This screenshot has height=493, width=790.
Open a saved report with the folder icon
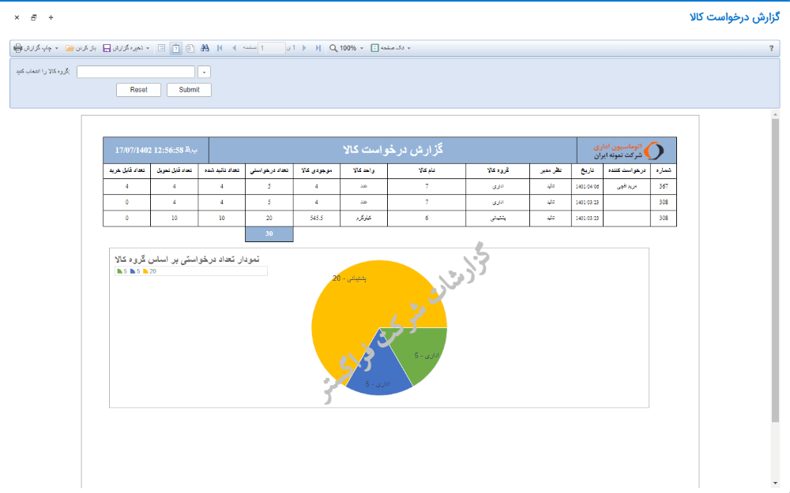70,47
